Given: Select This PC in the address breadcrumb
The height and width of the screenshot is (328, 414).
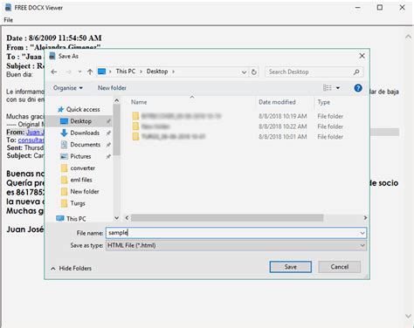Looking at the screenshot, I should [x=126, y=72].
